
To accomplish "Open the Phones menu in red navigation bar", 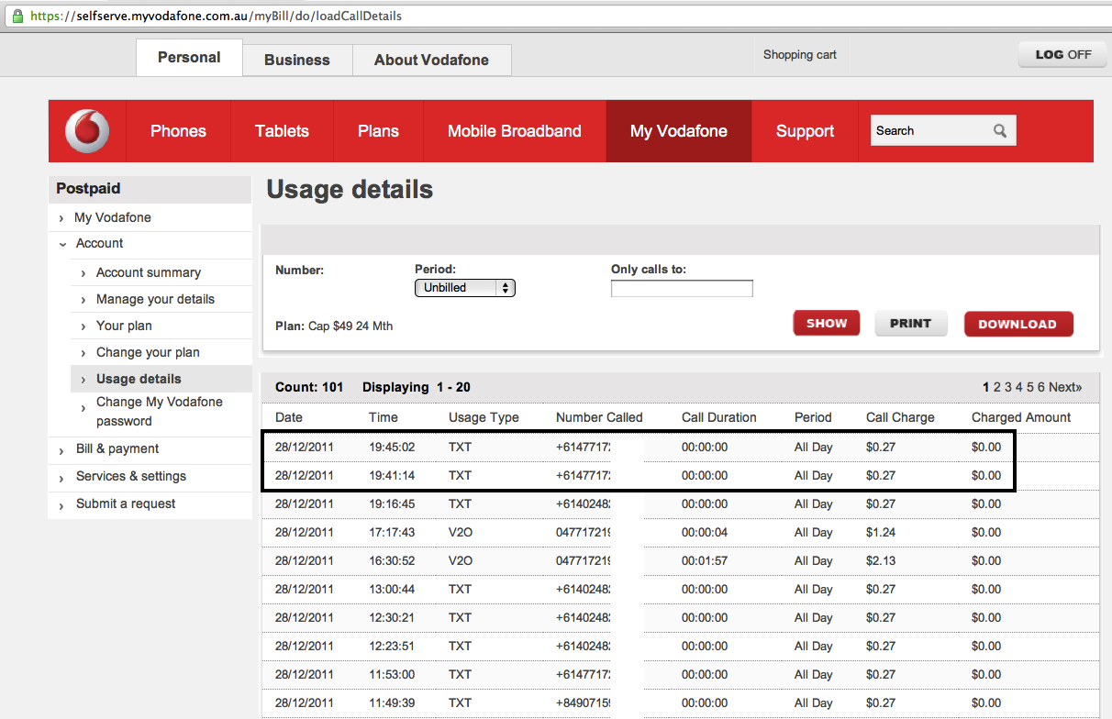I will (178, 131).
